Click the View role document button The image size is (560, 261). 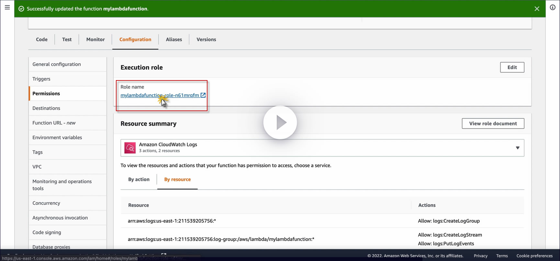click(493, 123)
